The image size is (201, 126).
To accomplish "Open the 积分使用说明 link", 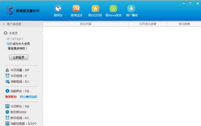I will tap(28, 97).
